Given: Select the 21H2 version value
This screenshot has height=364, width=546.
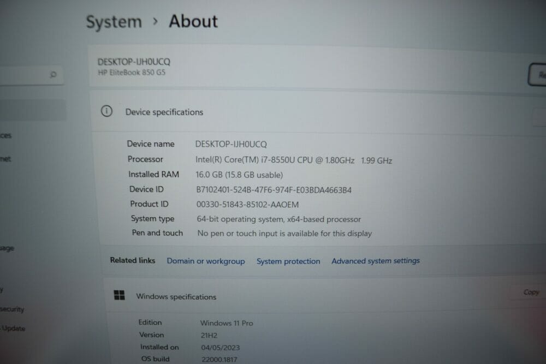Looking at the screenshot, I should tap(209, 336).
